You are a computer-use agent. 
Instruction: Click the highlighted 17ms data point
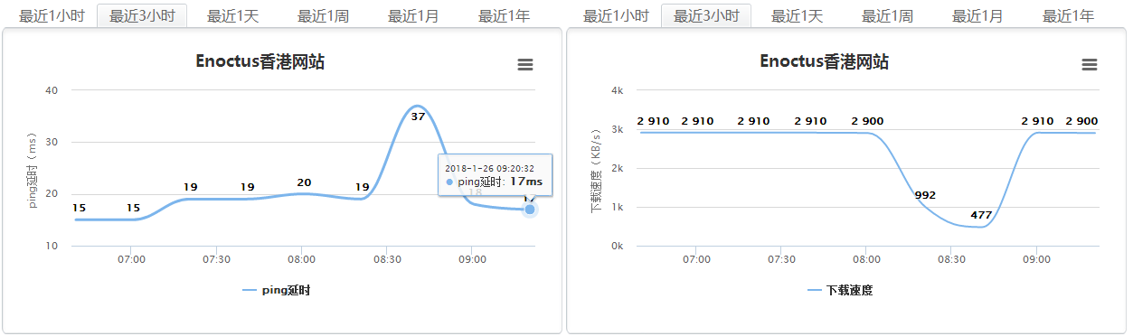(530, 210)
